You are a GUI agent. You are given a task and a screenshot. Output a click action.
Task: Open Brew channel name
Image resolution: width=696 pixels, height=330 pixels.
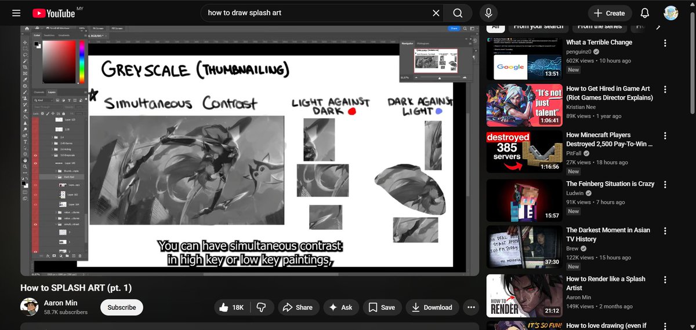[573, 248]
